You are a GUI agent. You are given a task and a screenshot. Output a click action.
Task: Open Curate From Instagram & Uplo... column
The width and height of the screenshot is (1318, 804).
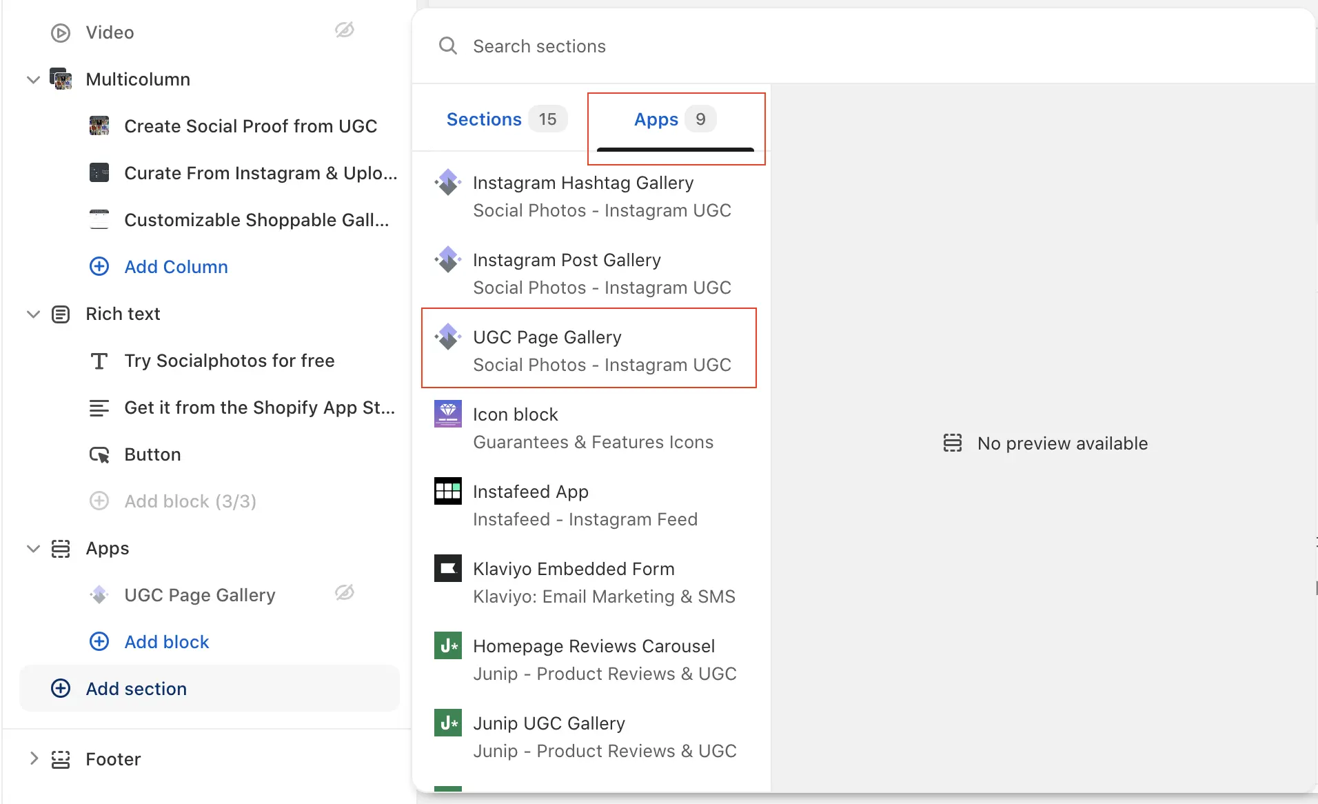click(261, 173)
